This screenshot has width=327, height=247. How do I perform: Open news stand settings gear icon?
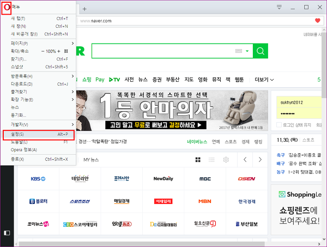point(226,160)
